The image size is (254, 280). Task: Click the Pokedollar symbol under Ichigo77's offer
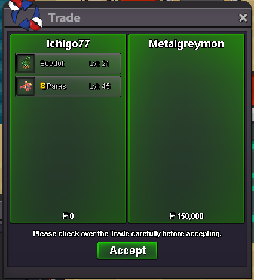(65, 216)
